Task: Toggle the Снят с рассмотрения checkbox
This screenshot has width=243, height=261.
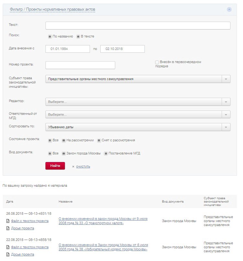Action: pyautogui.click(x=99, y=140)
